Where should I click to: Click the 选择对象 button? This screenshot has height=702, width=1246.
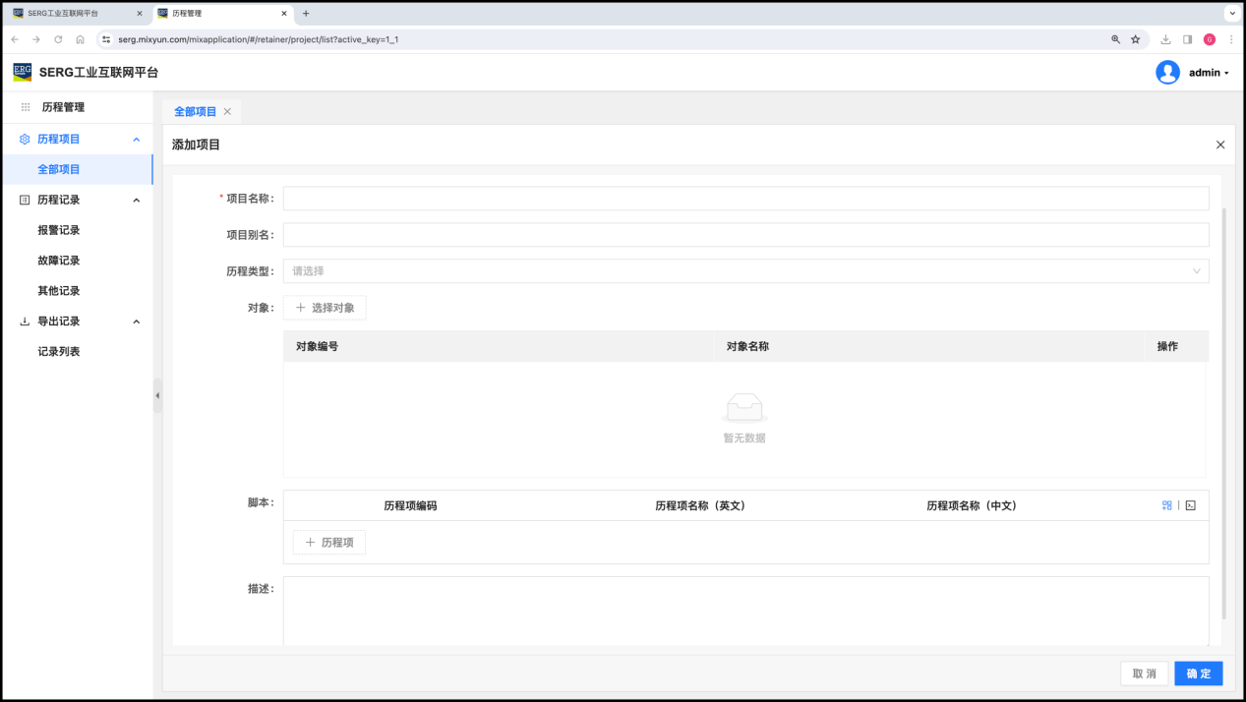coord(325,308)
